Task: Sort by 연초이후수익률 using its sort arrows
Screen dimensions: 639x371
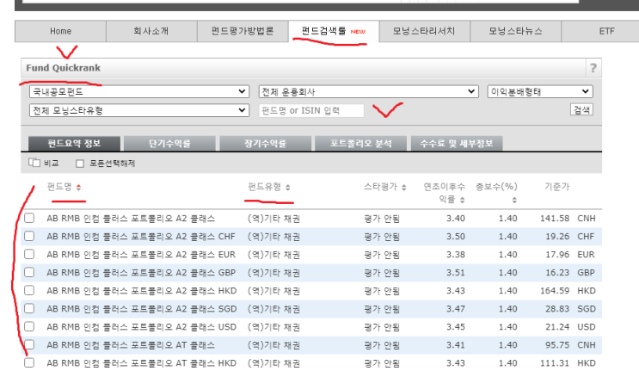Action: (x=462, y=200)
